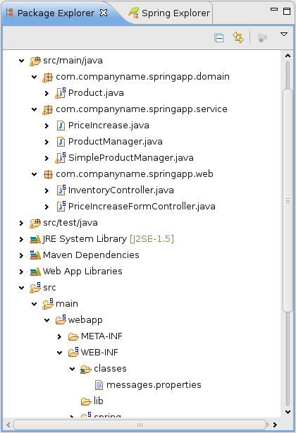Click the vertical scrollbar down arrow
Image resolution: width=296 pixels, height=433 pixels.
click(288, 412)
